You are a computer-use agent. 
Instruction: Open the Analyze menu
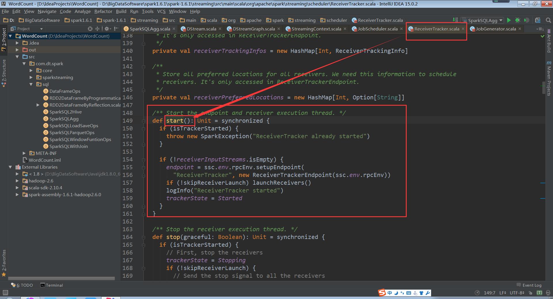point(82,11)
